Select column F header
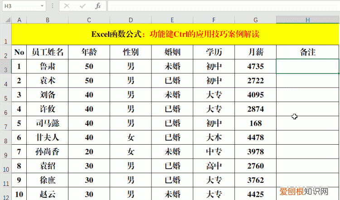This screenshot has width=340, height=200. (x=214, y=20)
